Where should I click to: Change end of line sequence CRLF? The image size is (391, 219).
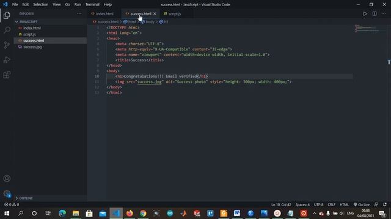click(331, 204)
